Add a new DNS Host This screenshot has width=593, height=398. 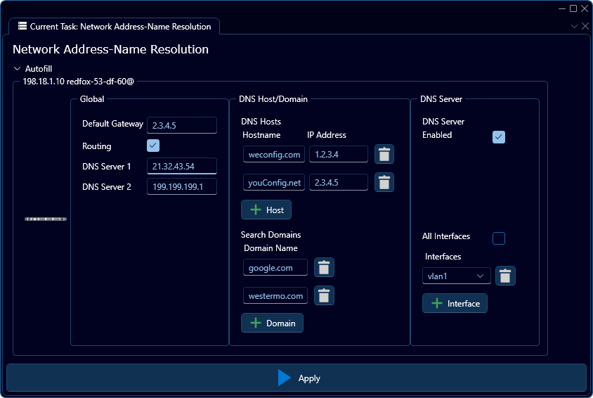click(266, 210)
